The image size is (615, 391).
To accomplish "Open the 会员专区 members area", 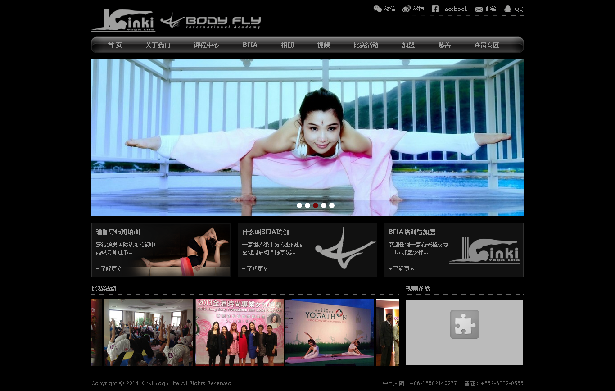I will [x=487, y=45].
